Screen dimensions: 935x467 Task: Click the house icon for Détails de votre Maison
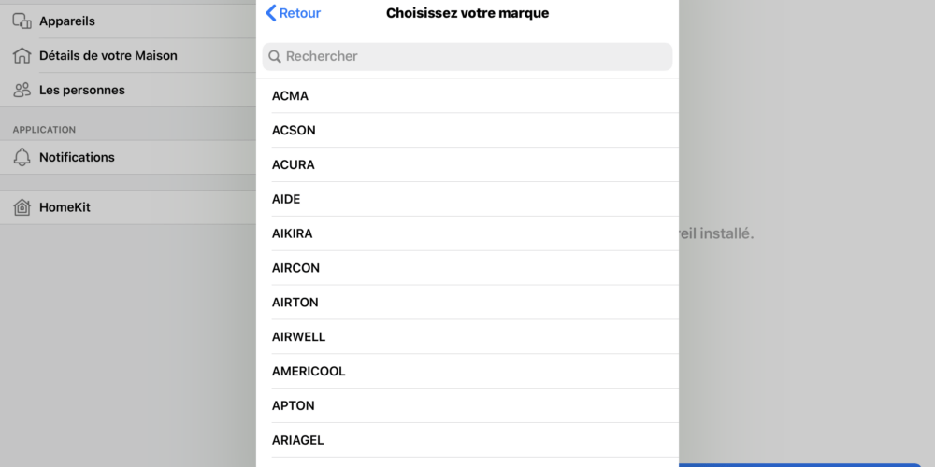[22, 56]
